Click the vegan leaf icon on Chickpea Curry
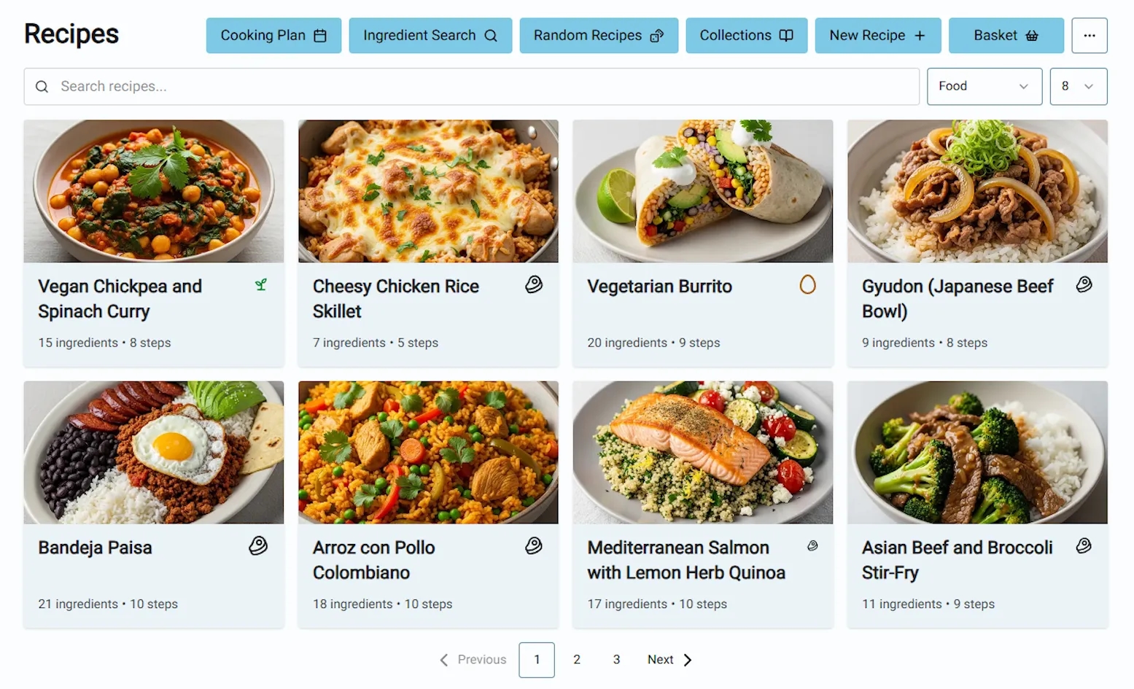The width and height of the screenshot is (1134, 689). (x=261, y=285)
